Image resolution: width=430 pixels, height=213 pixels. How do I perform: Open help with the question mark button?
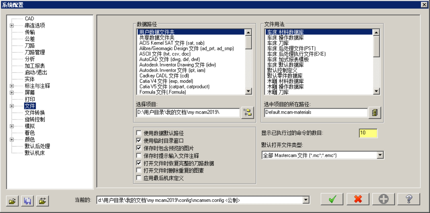click(x=409, y=199)
